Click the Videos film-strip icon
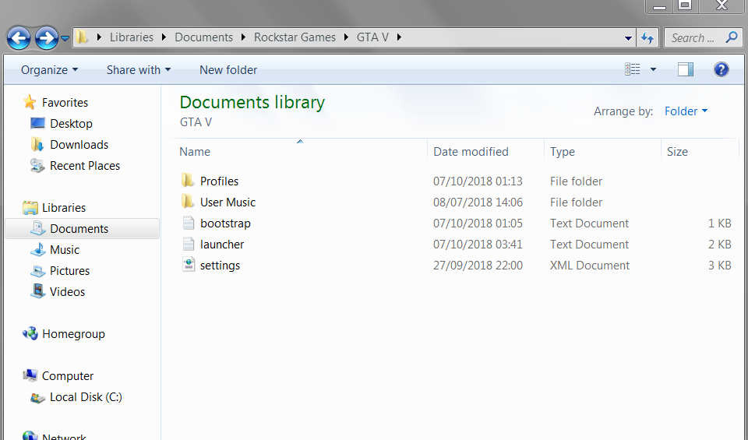The height and width of the screenshot is (440, 748). click(x=37, y=291)
